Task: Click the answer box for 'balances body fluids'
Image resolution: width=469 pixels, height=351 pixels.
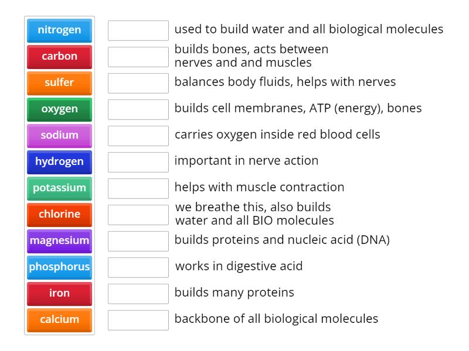Action: pyautogui.click(x=138, y=82)
